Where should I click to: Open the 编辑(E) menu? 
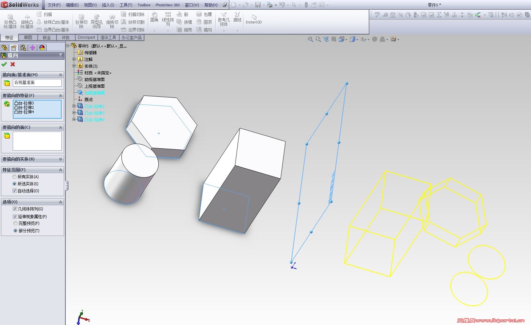point(72,5)
